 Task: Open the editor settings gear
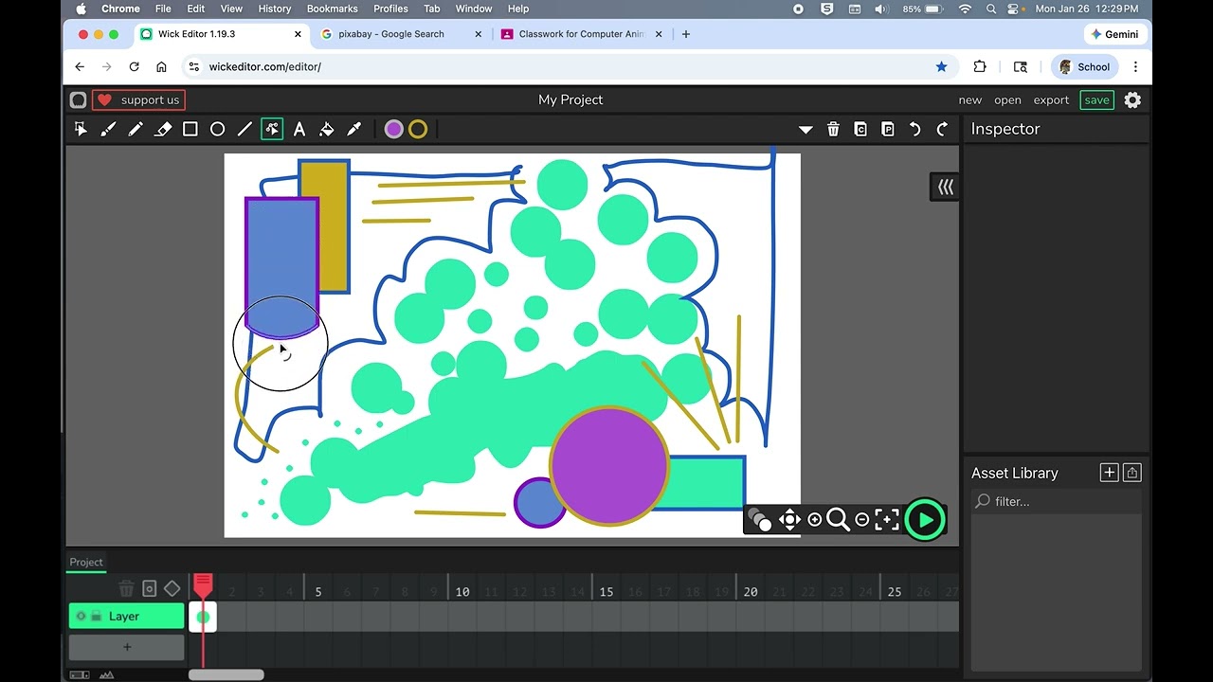(1132, 99)
